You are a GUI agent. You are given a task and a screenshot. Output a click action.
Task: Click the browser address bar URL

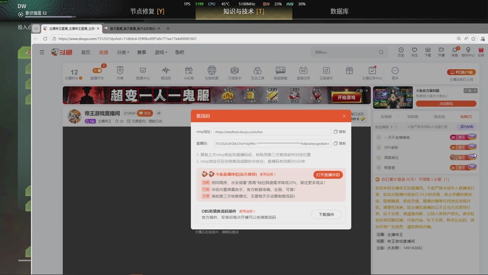tap(127, 38)
